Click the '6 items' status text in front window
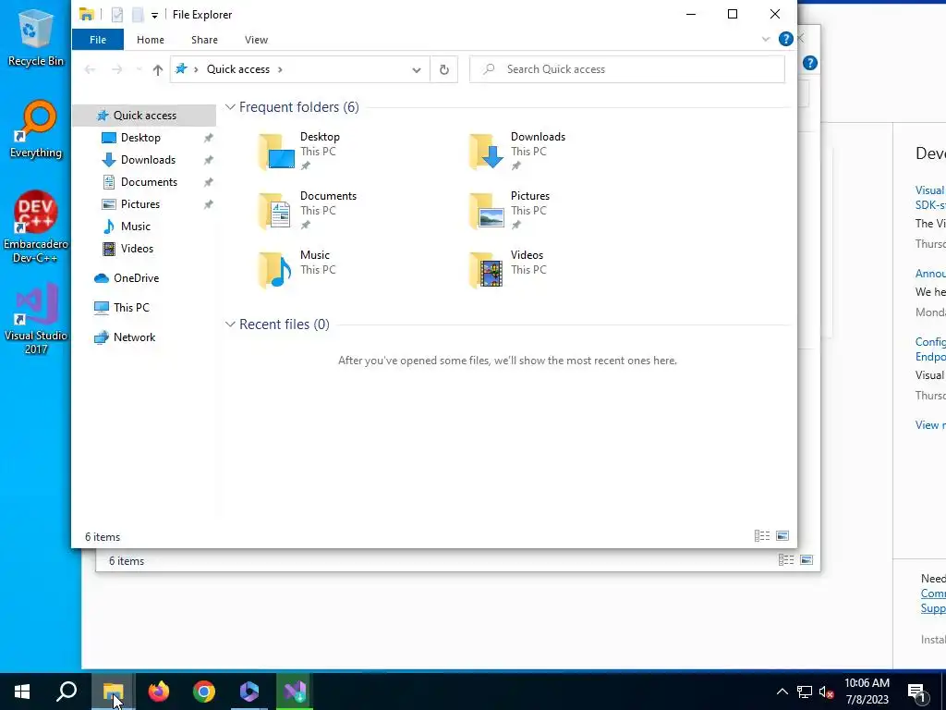 tap(103, 537)
